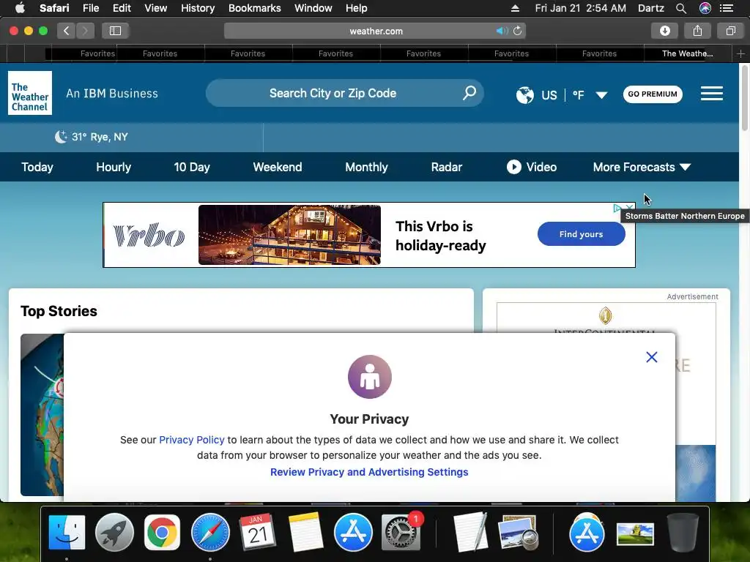Screen dimensions: 750x562
Task: Open the Weekend forecast
Action: [x=278, y=167]
